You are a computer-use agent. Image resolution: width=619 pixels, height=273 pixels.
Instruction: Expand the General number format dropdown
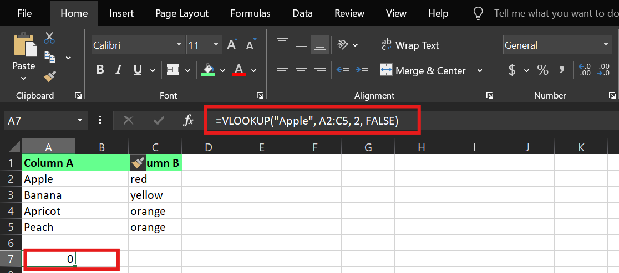pos(606,45)
